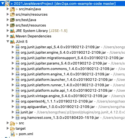Click the 2021JavaMavenProject Maven project icon
125x138 pixels.
coord(7,4)
